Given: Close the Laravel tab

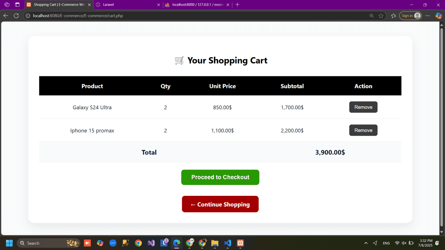Looking at the screenshot, I should click(158, 5).
